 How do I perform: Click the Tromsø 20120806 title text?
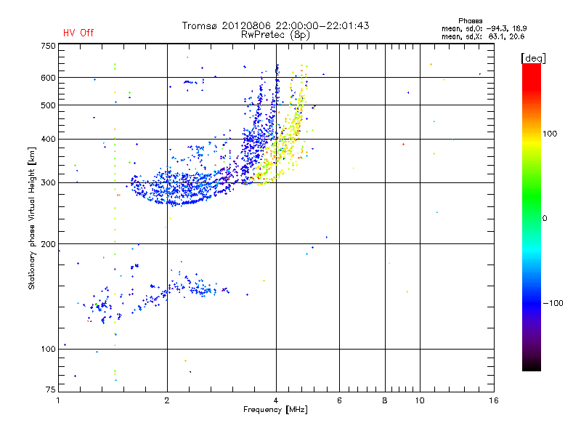(275, 25)
